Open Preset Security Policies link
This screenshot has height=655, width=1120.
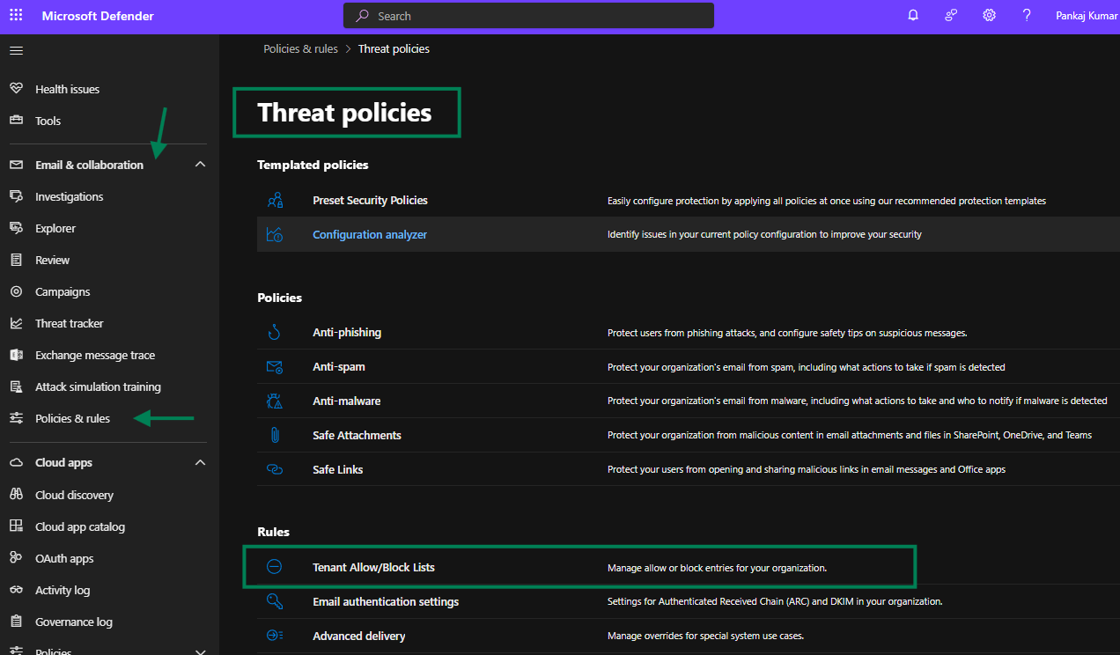click(370, 200)
